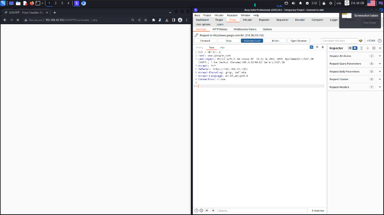Click the Comment this item field
Image resolution: width=384 pixels, height=215 pixels.
click(339, 41)
